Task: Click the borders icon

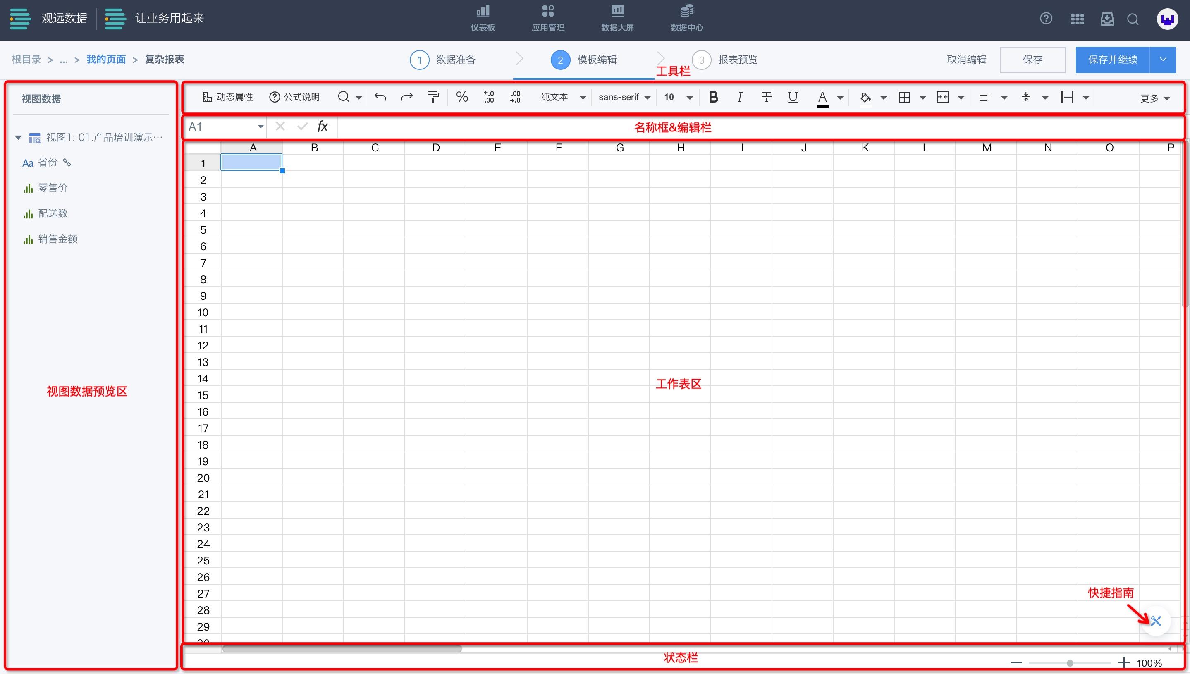Action: click(904, 97)
